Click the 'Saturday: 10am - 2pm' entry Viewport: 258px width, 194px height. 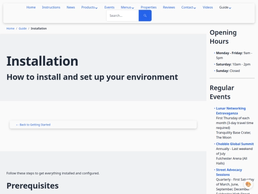(233, 64)
